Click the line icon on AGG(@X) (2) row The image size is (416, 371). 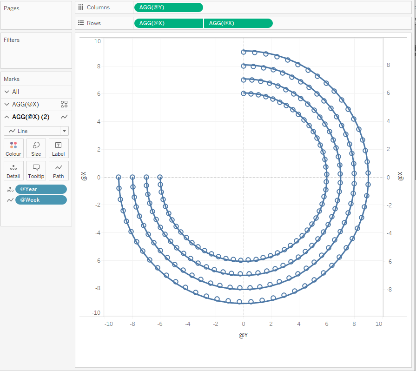pos(64,117)
